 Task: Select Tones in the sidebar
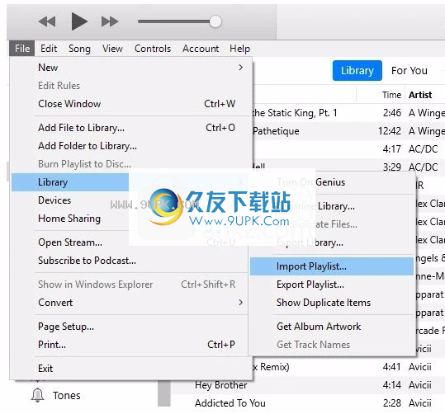pyautogui.click(x=66, y=395)
